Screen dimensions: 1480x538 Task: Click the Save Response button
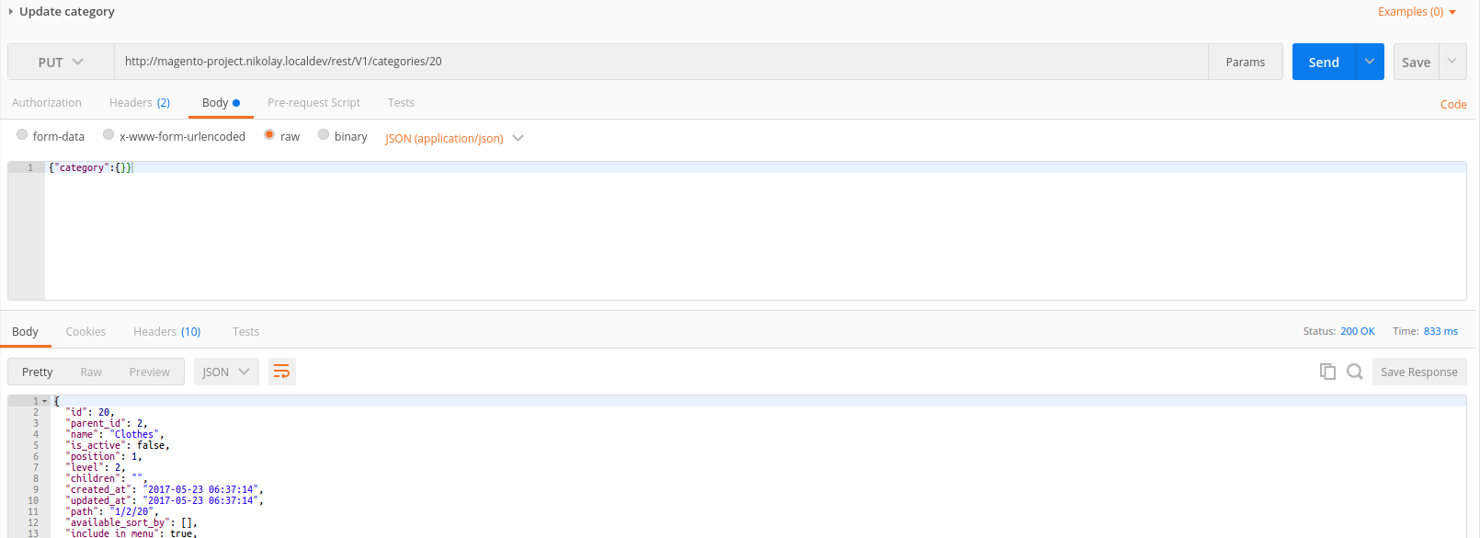pyautogui.click(x=1419, y=371)
